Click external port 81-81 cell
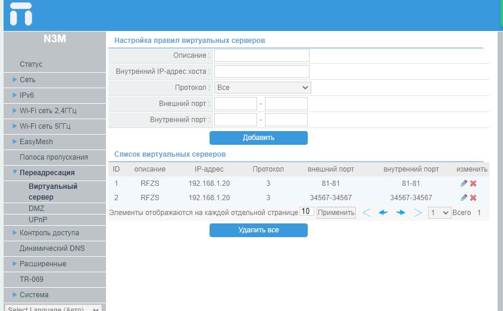 point(331,184)
